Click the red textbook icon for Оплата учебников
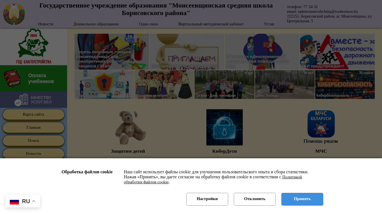 coord(12,78)
